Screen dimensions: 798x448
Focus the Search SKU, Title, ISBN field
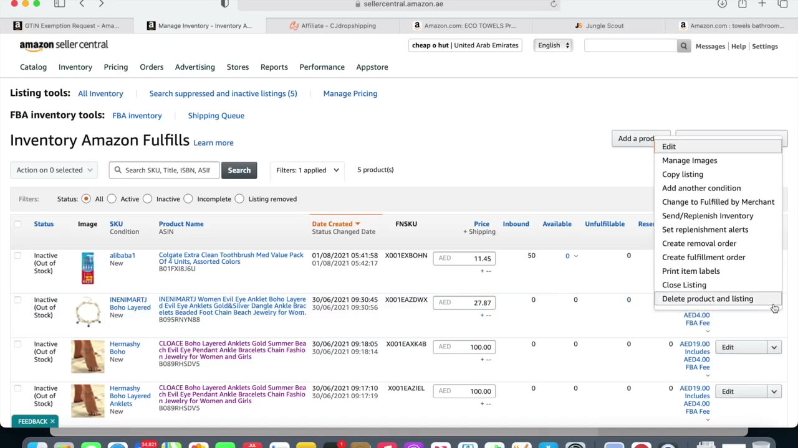(164, 170)
